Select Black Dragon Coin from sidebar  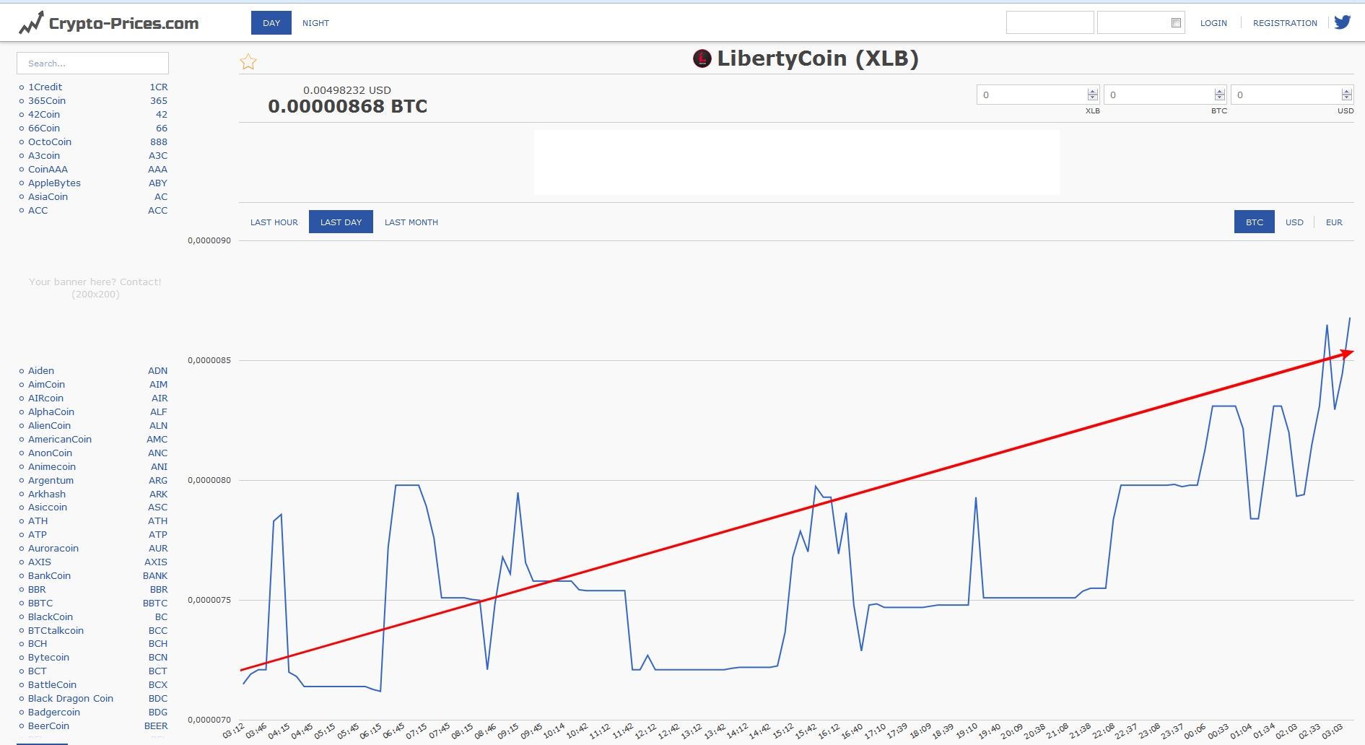[70, 699]
